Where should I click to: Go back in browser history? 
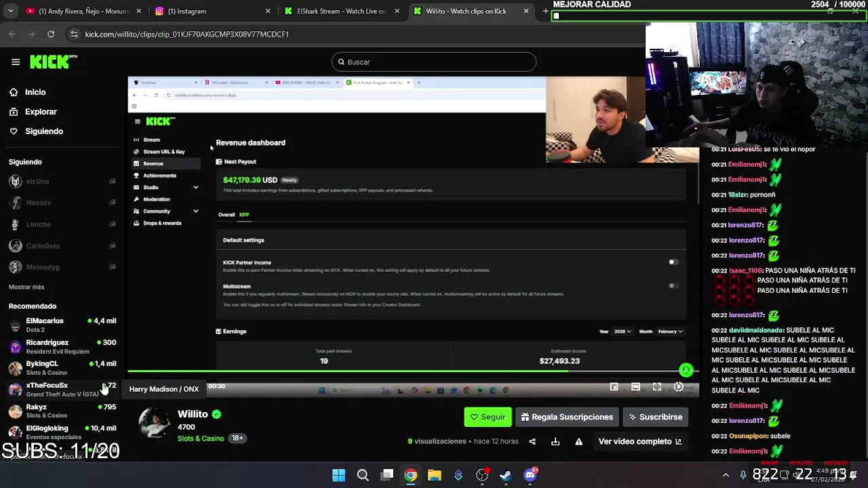[12, 34]
